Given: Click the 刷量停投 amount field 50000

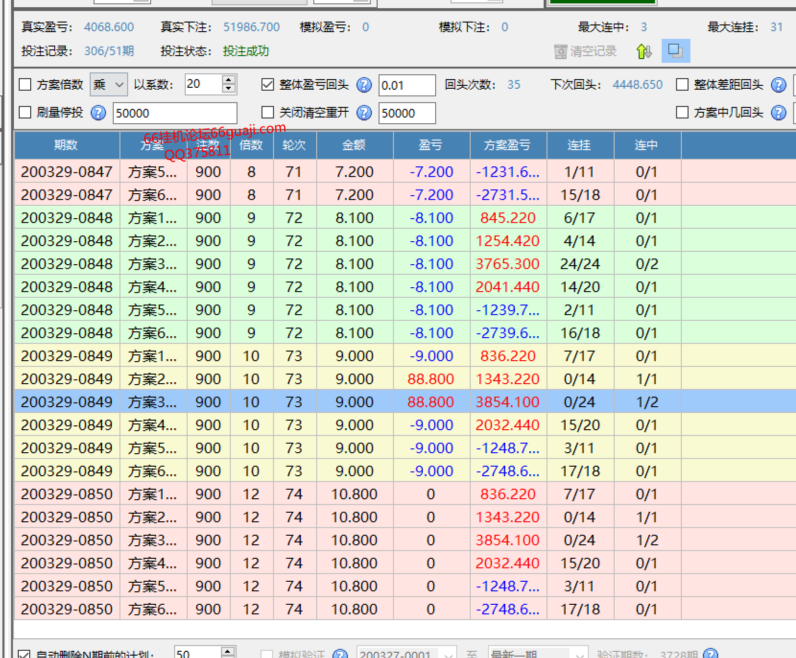Looking at the screenshot, I should click(x=175, y=113).
